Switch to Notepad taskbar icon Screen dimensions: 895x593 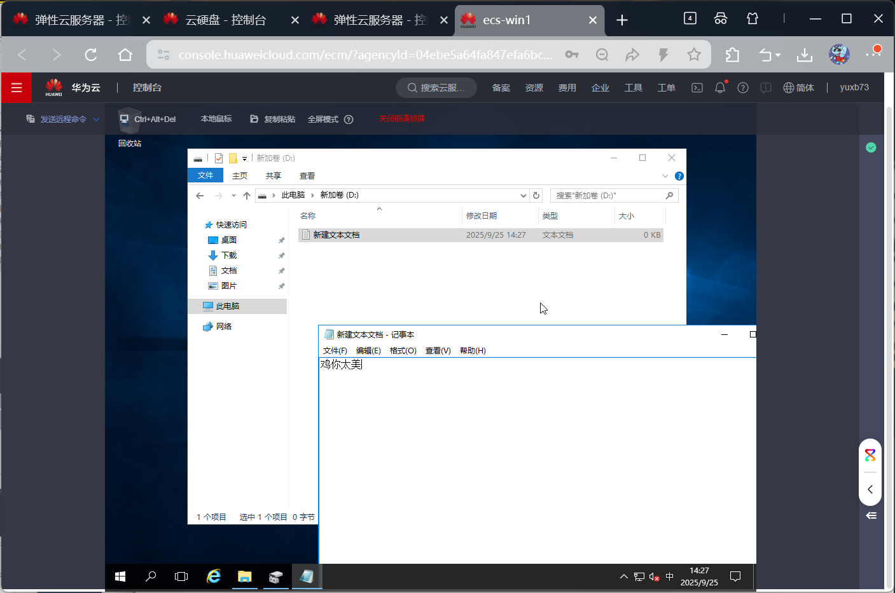click(307, 576)
